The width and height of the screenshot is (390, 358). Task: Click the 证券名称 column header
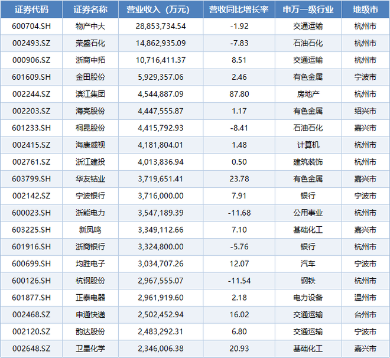pos(90,9)
